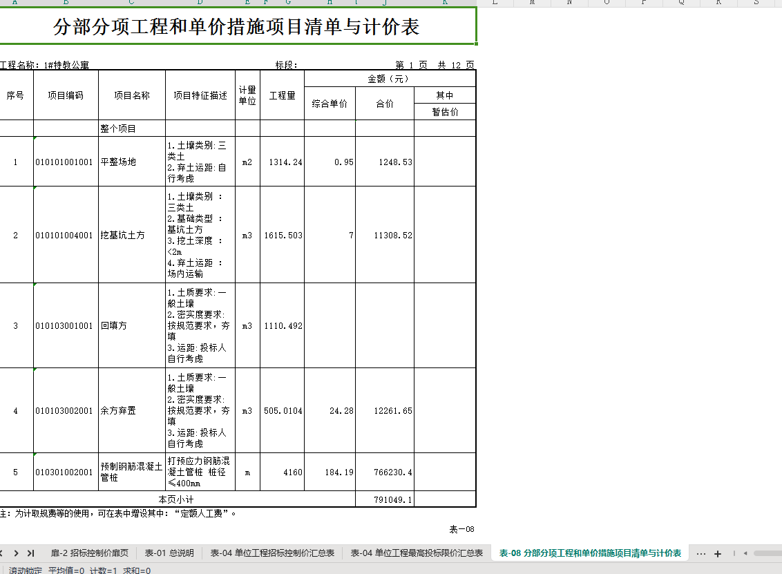Select 表-04 单位工程招标控制价汇总表 tab
This screenshot has height=574, width=782.
272,553
